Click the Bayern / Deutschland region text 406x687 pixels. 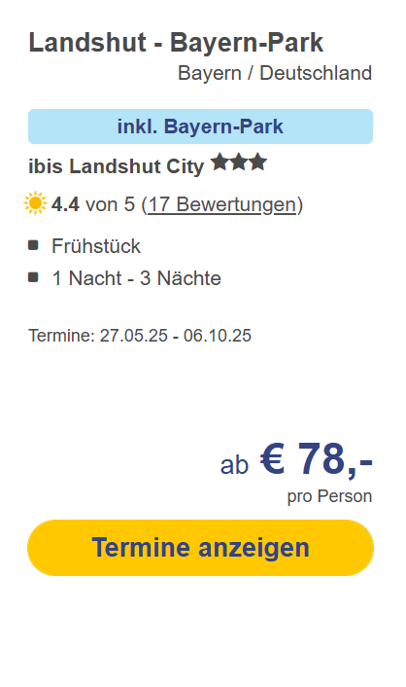[275, 73]
